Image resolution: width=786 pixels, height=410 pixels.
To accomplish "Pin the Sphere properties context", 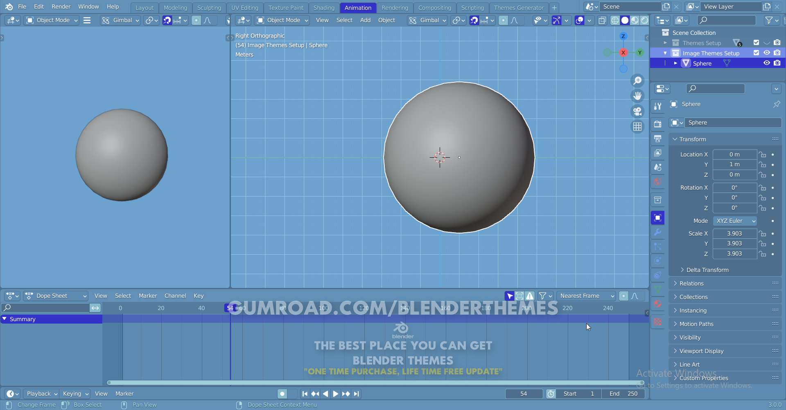I will 777,104.
